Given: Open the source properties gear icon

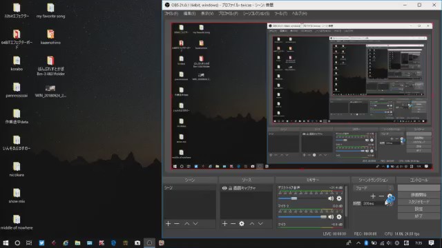Looking at the screenshot, I should pos(242,223).
